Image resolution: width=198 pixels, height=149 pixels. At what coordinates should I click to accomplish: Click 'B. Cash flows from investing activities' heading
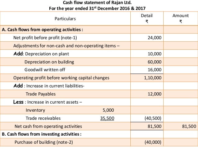point(42,134)
